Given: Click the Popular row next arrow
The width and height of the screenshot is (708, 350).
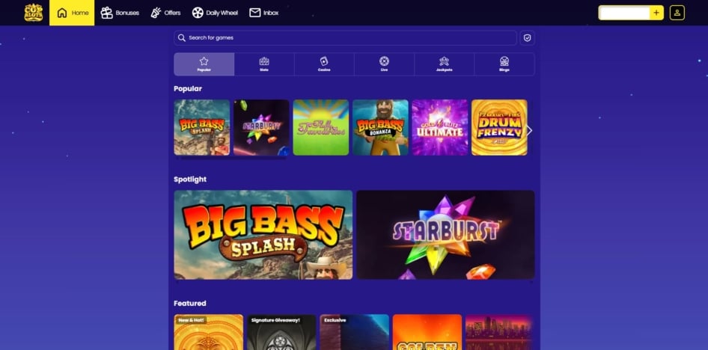Looking at the screenshot, I should [x=530, y=131].
